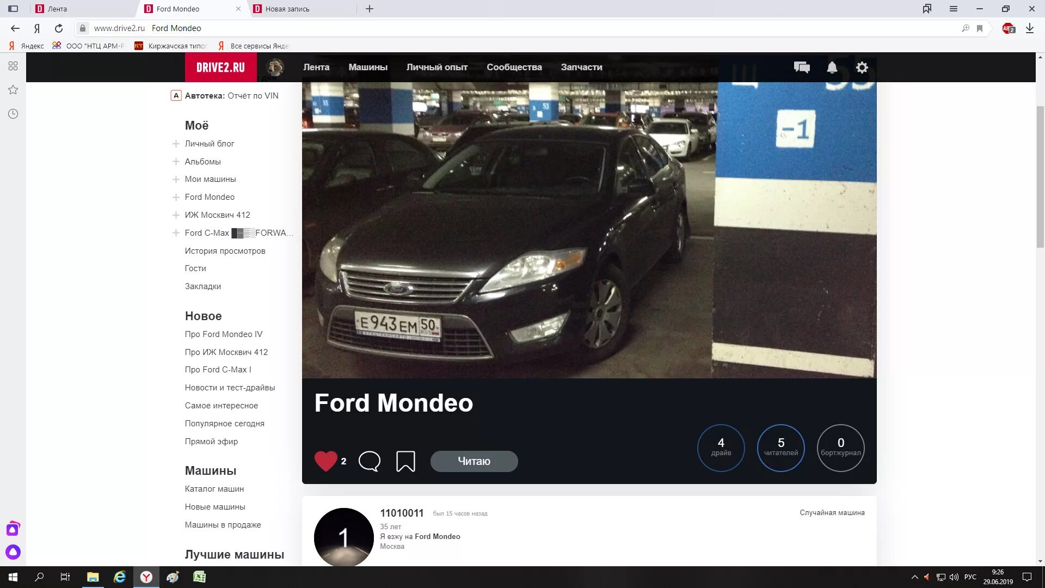Expand plus next to Ford Mondeo
The width and height of the screenshot is (1045, 588).
point(176,197)
